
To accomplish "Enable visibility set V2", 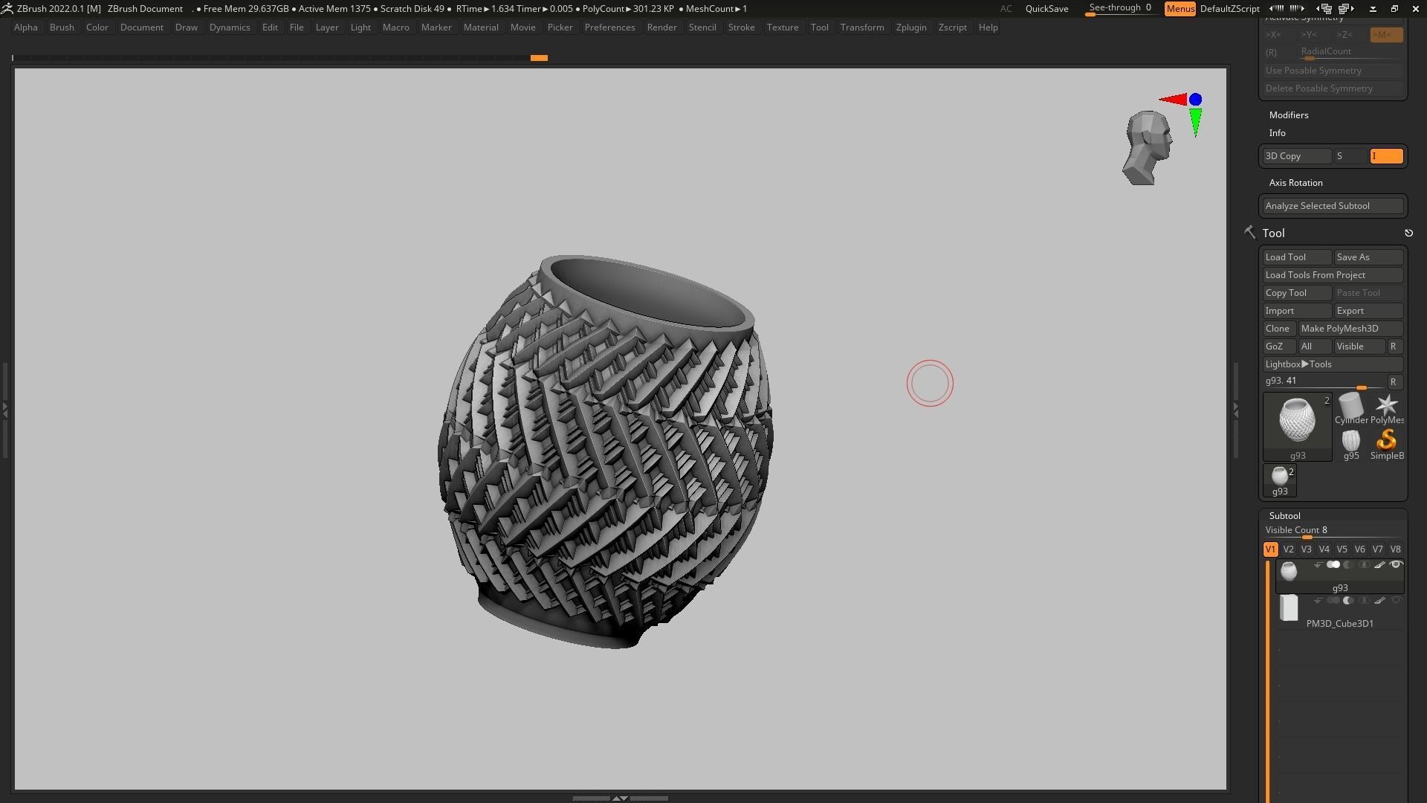I will click(1288, 549).
